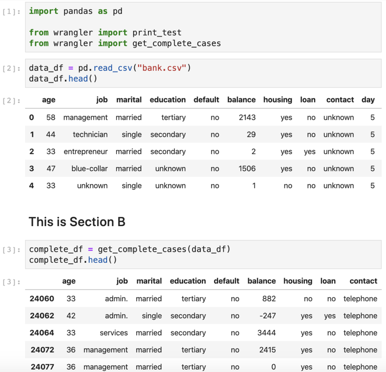Select row index 24060 in second table

pos(42,299)
